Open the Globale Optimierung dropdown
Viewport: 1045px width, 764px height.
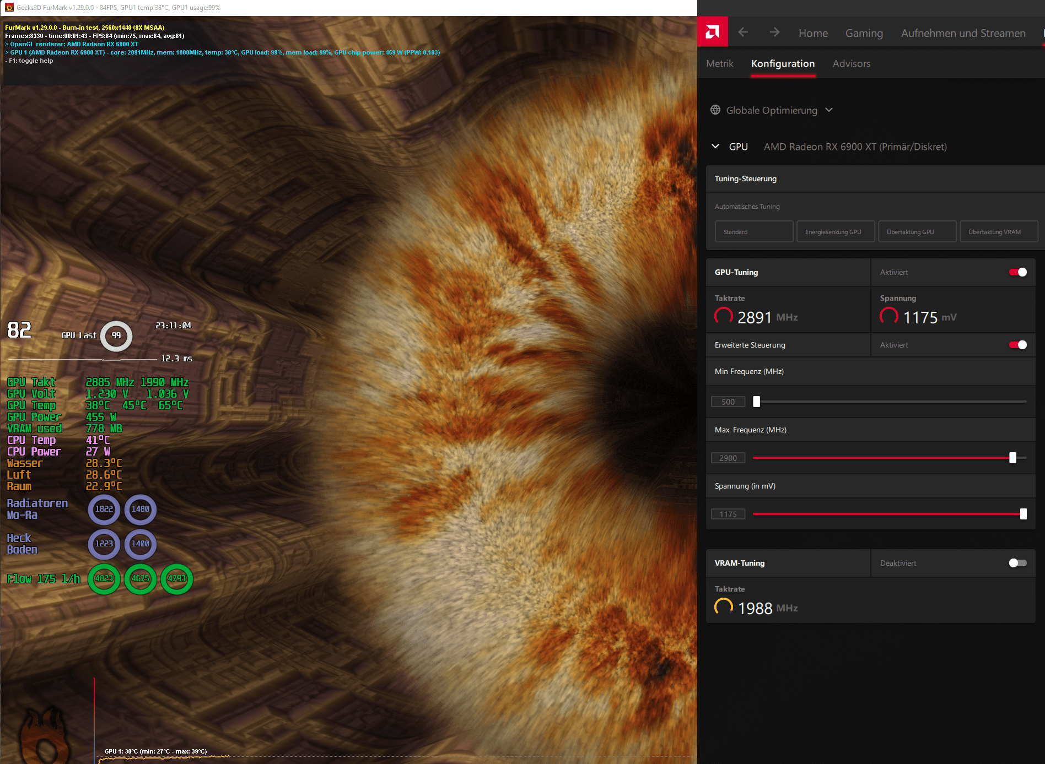coord(772,110)
